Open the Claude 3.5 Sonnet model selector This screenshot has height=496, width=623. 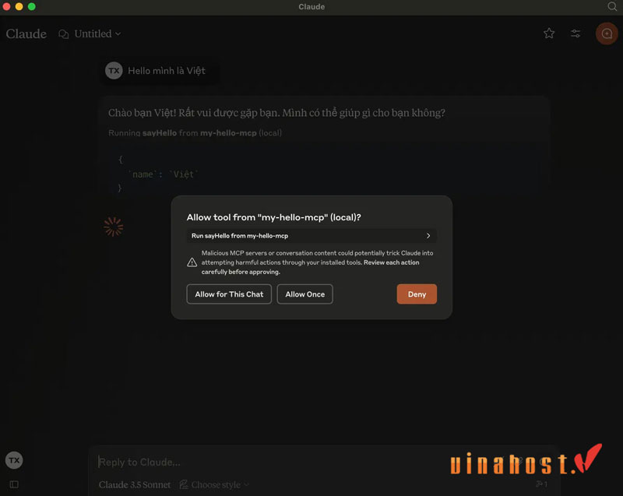coord(135,484)
